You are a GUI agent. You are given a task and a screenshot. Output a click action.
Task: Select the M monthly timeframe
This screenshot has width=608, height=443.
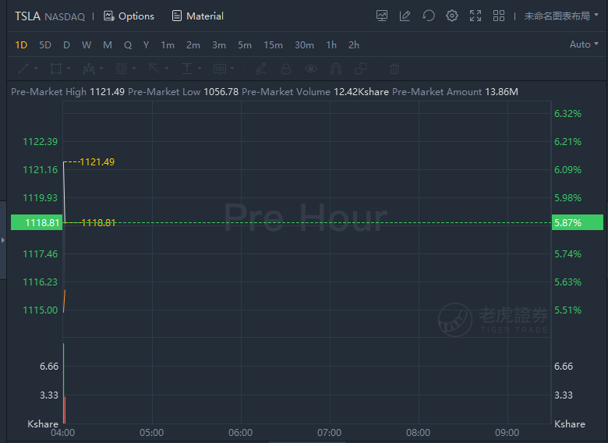108,45
